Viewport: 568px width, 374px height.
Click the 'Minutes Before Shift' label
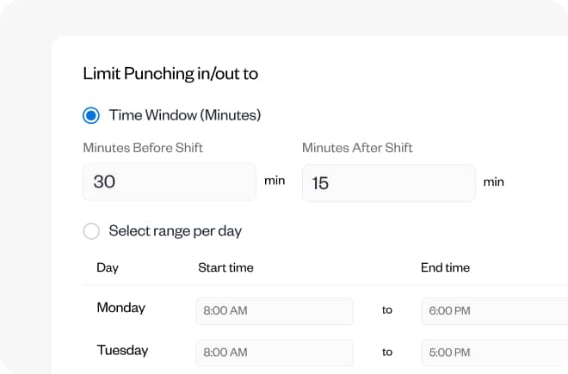(x=143, y=148)
